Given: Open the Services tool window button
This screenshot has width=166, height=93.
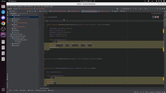Looking at the screenshot, I should 51,90.
